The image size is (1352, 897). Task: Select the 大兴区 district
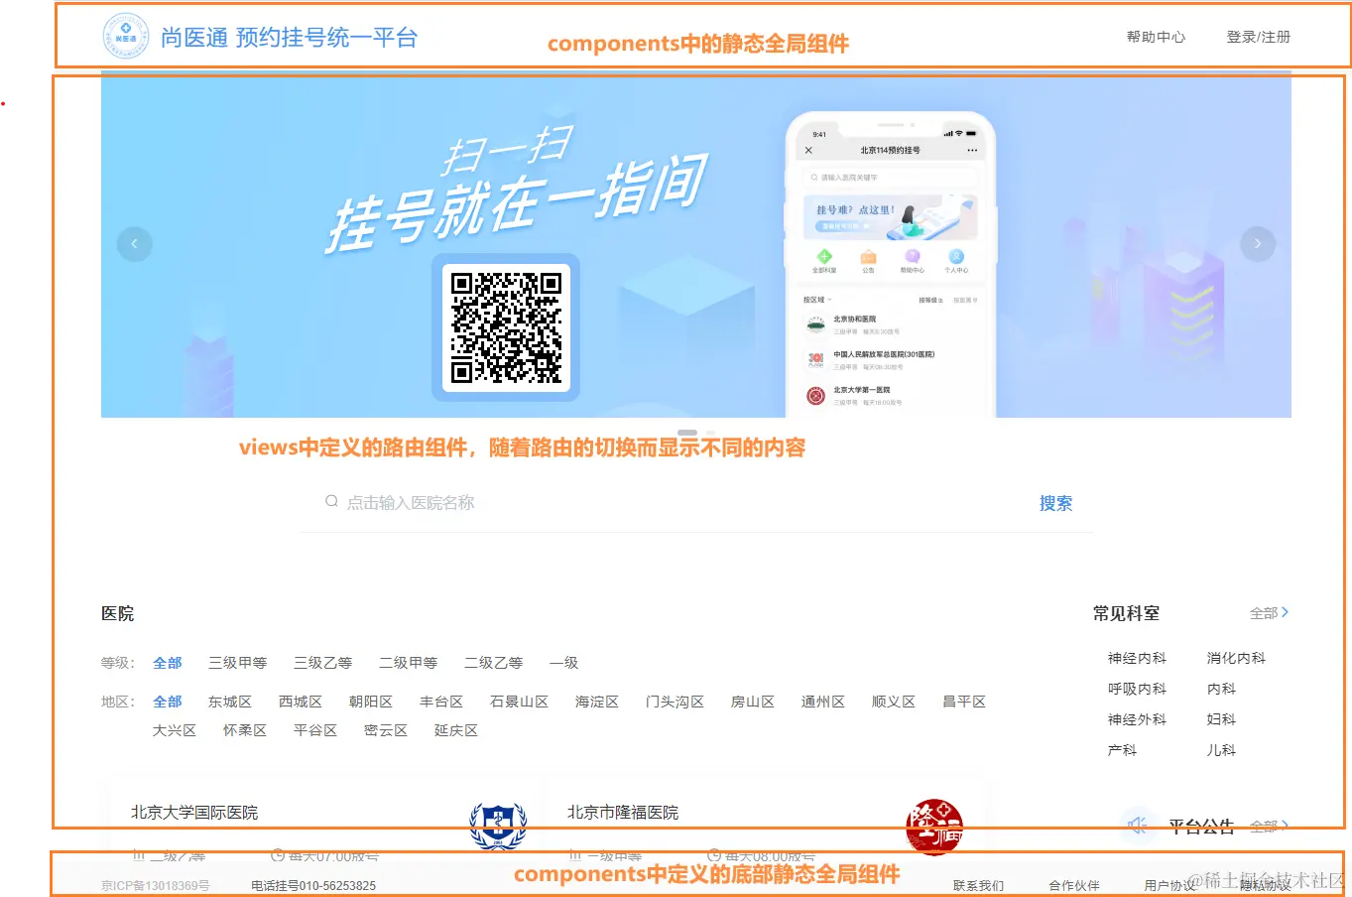click(175, 730)
